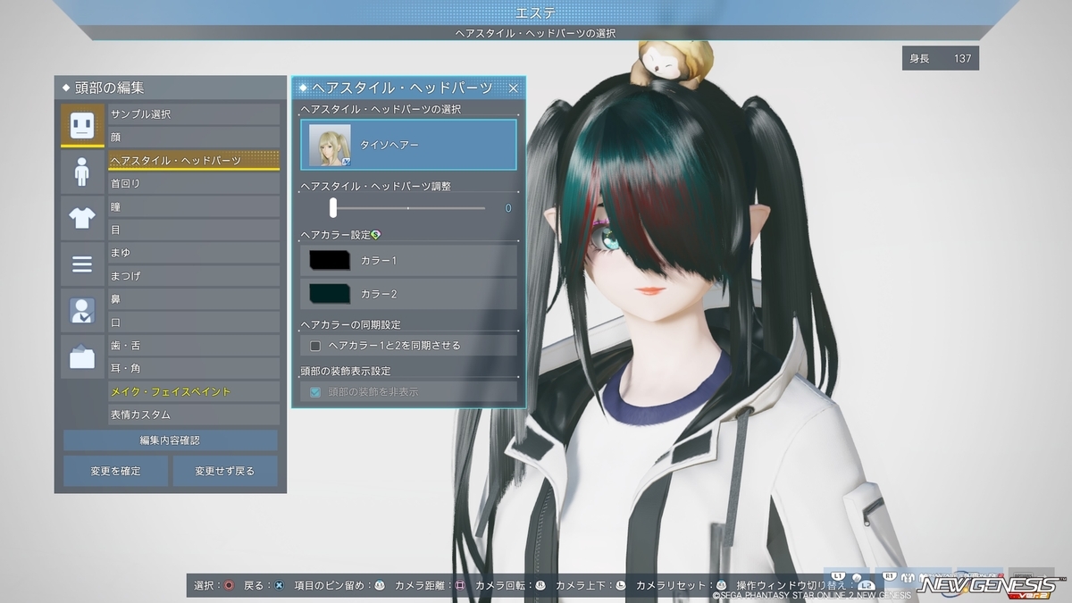Select ヘアスタイル・ヘッドパーツ menu entry

click(194, 161)
